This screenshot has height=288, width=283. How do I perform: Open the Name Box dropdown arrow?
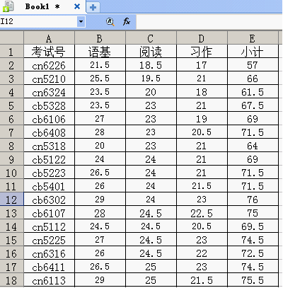click(81, 21)
